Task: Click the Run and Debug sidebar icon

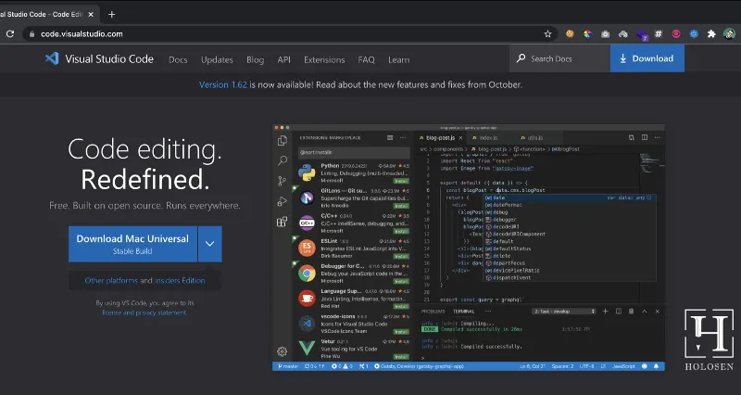Action: 283,201
